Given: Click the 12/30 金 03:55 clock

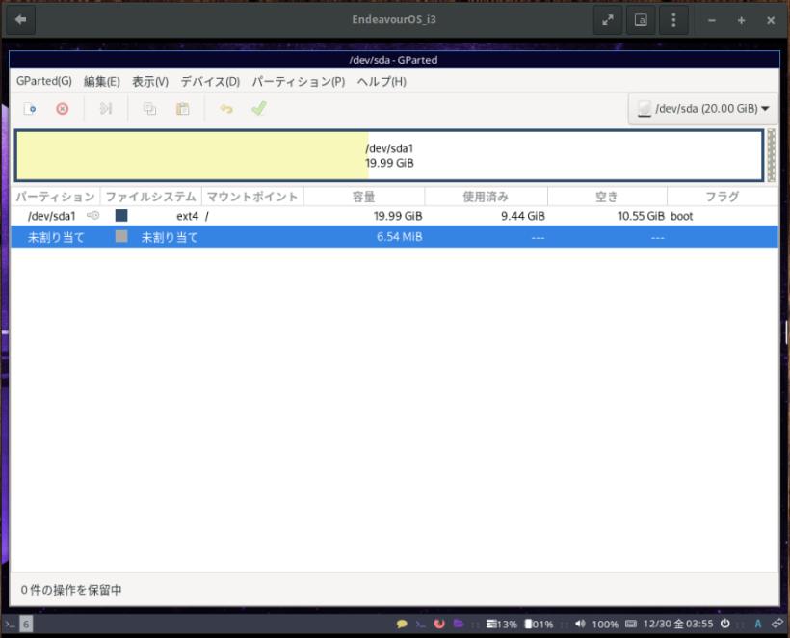Looking at the screenshot, I should click(x=678, y=624).
